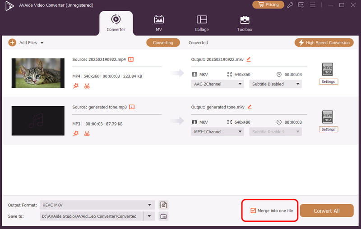Open the output folder icon beside Save to
Image resolution: width=361 pixels, height=229 pixels.
click(x=164, y=216)
